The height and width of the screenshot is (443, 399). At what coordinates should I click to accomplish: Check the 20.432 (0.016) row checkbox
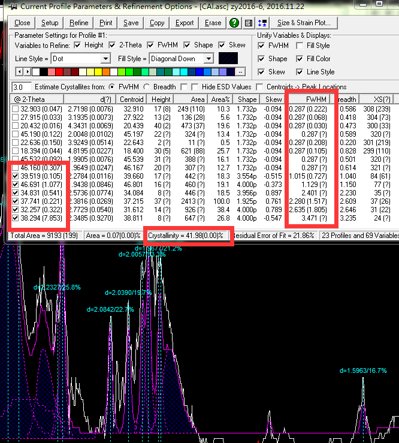tap(15, 126)
